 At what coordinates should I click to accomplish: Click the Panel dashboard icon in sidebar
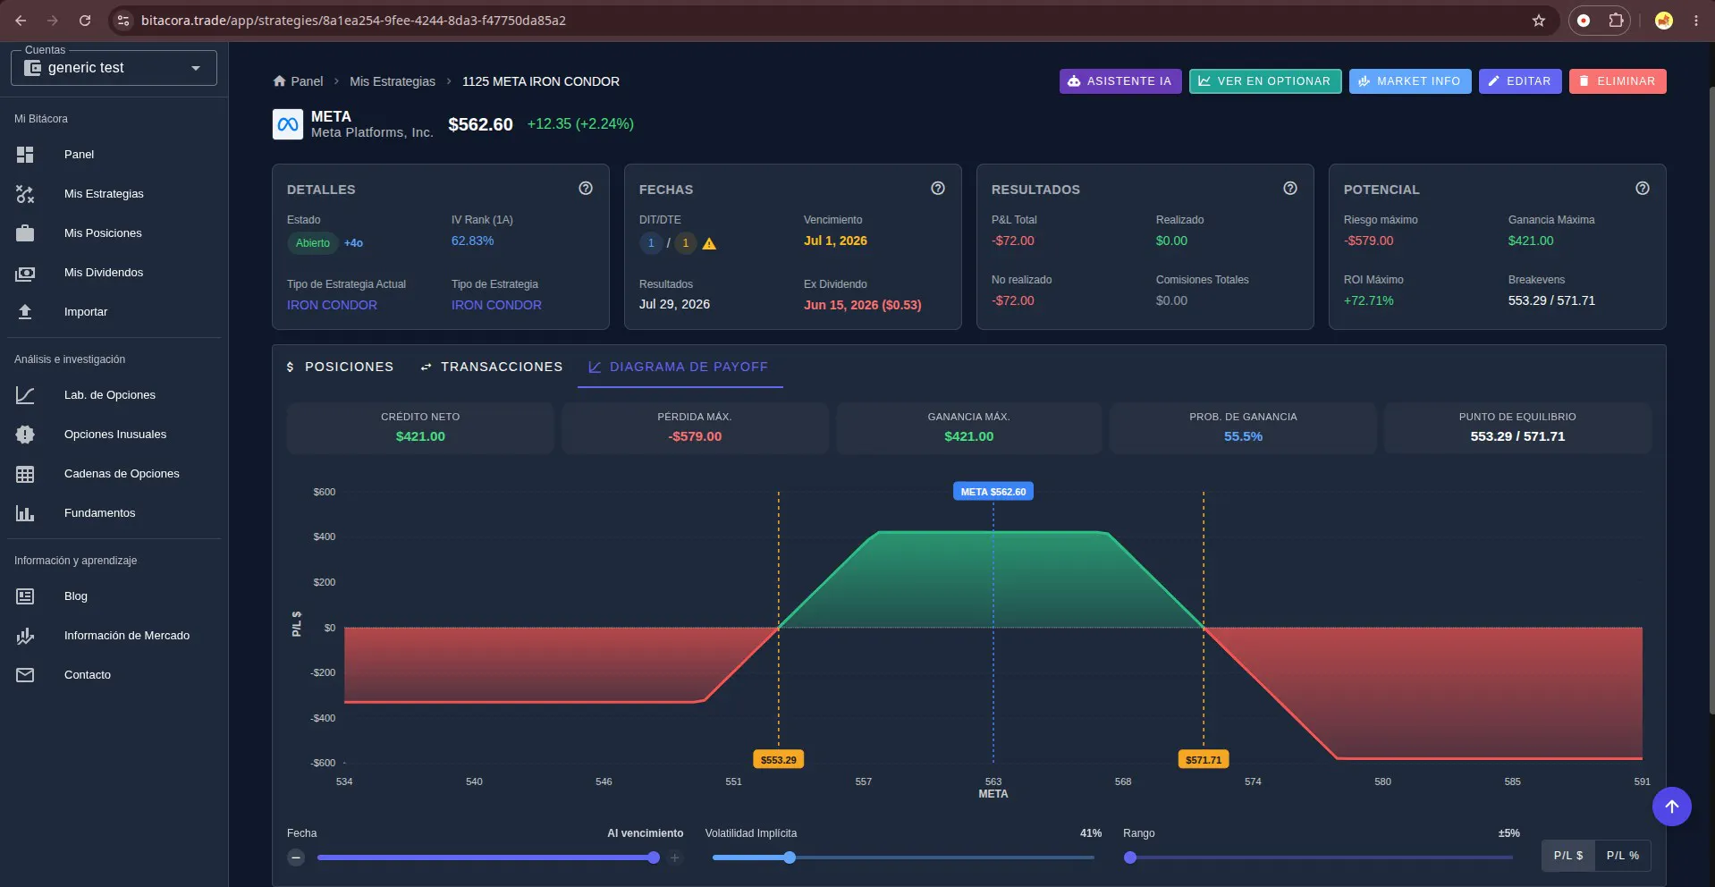[25, 155]
